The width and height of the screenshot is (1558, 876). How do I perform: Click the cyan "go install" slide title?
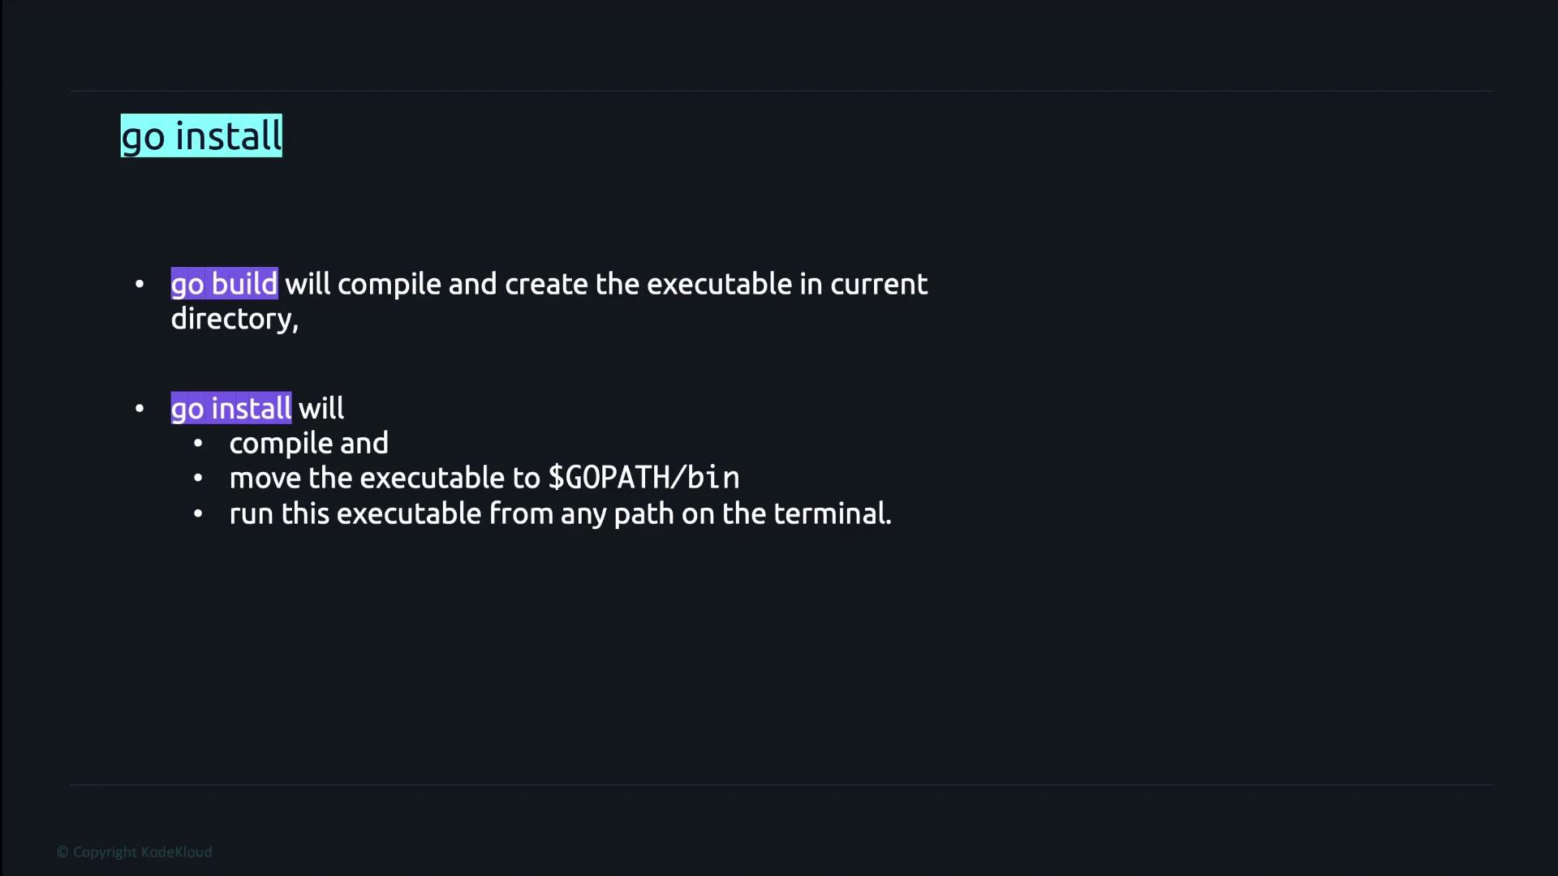point(201,135)
